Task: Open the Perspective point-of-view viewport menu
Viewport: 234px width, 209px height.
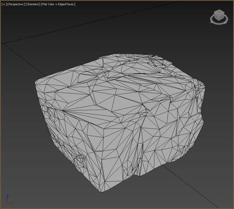Action: click(x=16, y=4)
